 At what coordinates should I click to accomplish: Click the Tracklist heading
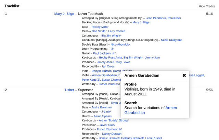12,6
